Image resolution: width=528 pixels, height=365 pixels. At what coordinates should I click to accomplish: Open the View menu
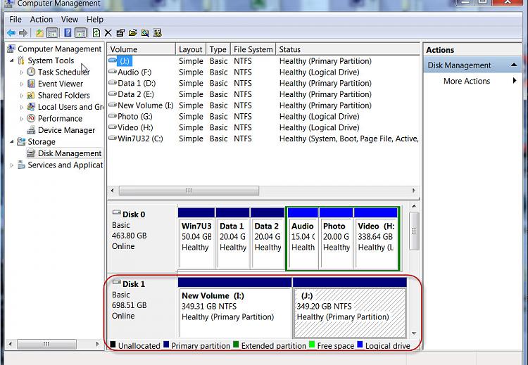70,20
